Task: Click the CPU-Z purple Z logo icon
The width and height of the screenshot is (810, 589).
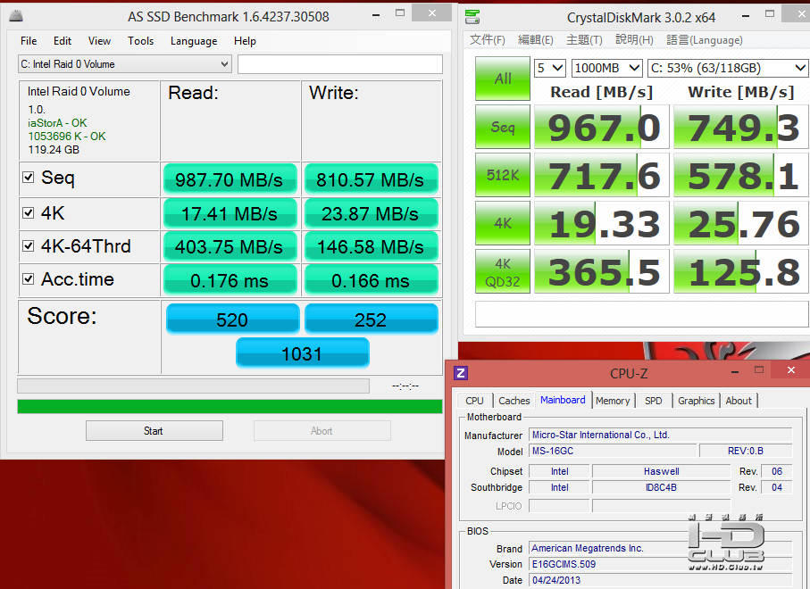Action: 460,373
